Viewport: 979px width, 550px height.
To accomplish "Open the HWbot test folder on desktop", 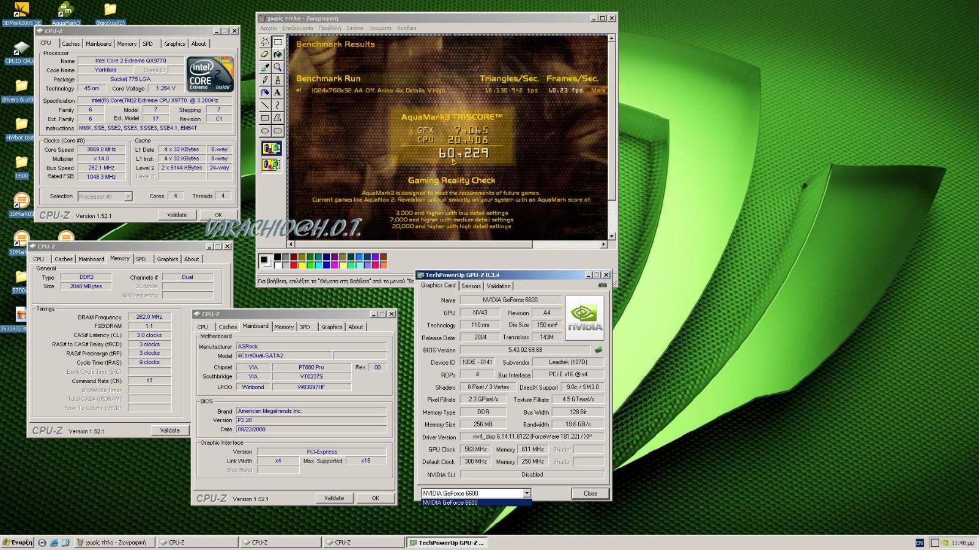I will click(x=21, y=130).
